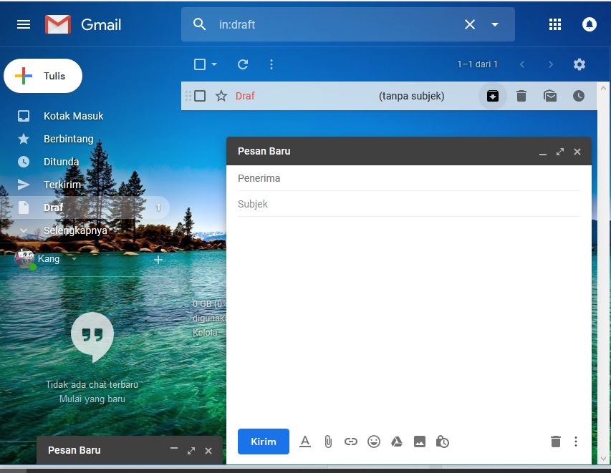The width and height of the screenshot is (611, 473).
Task: Expand Selengkapnya in the sidebar
Action: pos(75,230)
